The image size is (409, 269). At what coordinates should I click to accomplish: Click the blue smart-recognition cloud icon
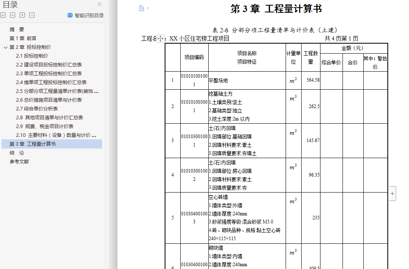[x=70, y=15]
